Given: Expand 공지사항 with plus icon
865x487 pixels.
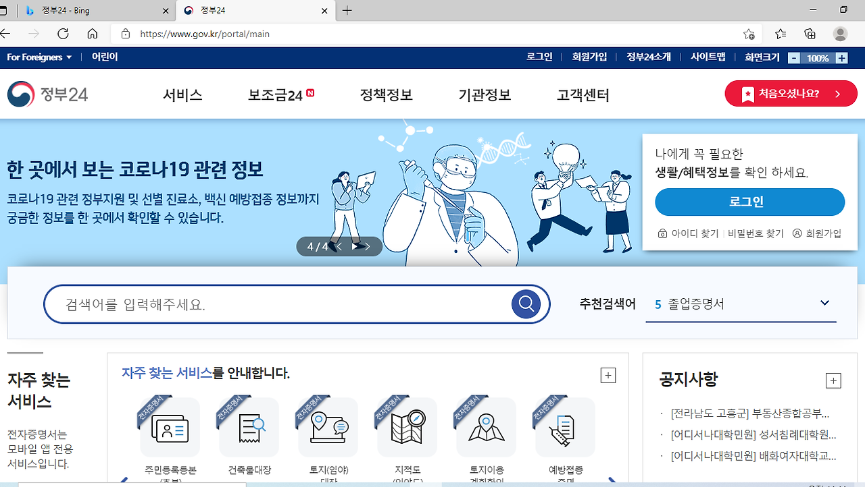Looking at the screenshot, I should click(x=833, y=380).
